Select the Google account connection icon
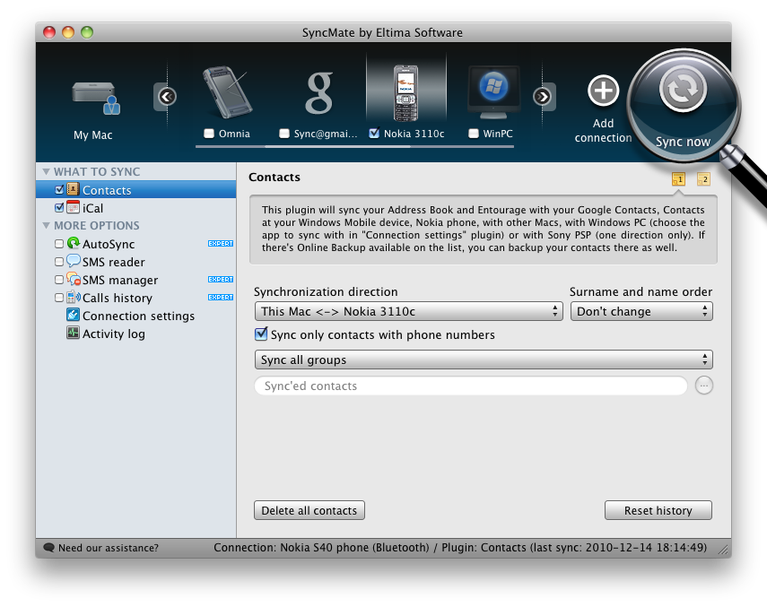 coord(319,92)
